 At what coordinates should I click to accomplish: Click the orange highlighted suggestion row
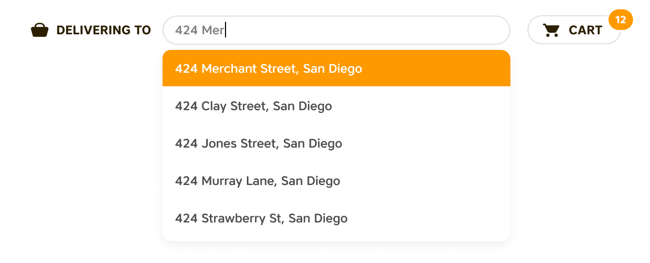click(336, 68)
